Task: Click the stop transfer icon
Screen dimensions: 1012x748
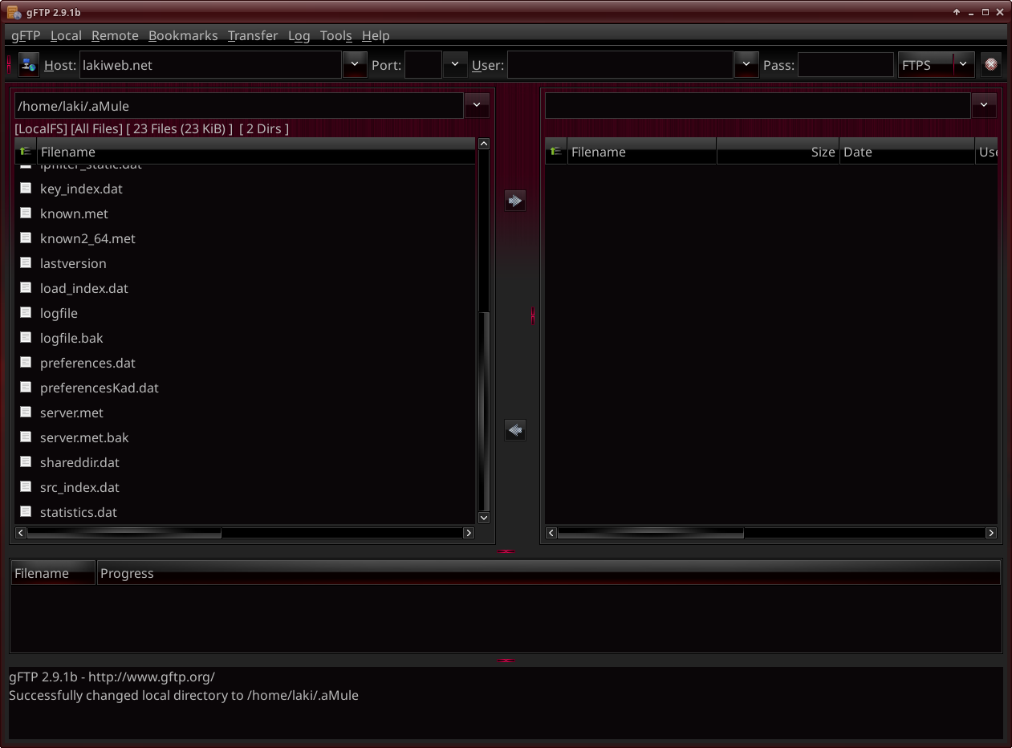Action: coord(991,65)
